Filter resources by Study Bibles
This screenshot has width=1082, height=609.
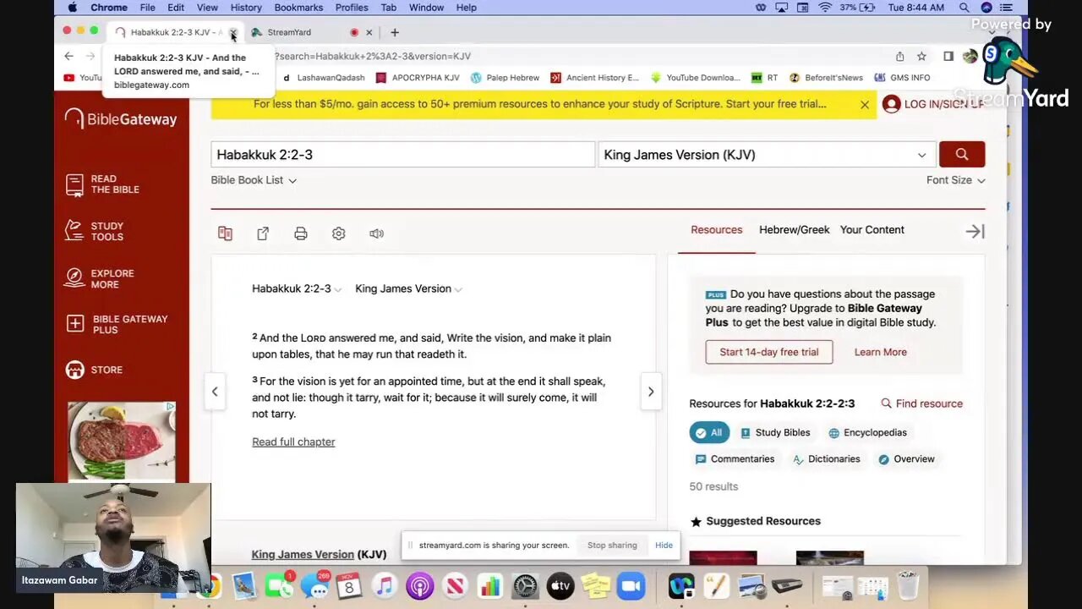pos(775,432)
